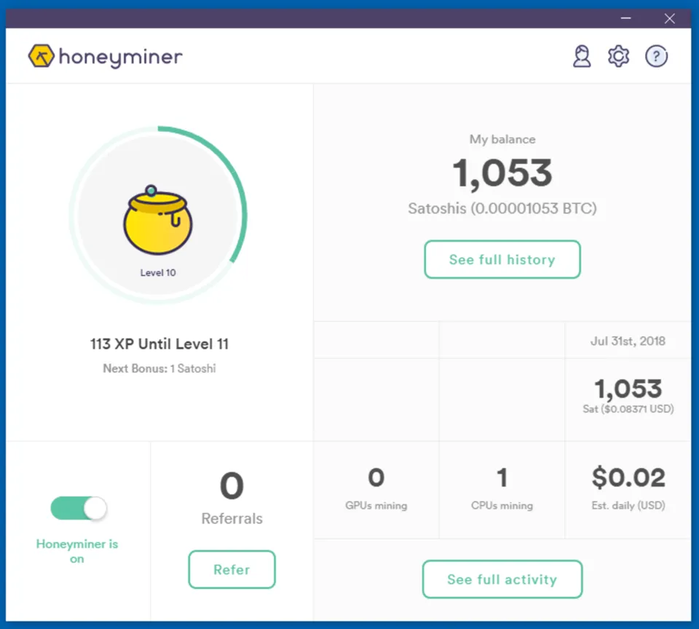Click the Level 10 label

[158, 272]
